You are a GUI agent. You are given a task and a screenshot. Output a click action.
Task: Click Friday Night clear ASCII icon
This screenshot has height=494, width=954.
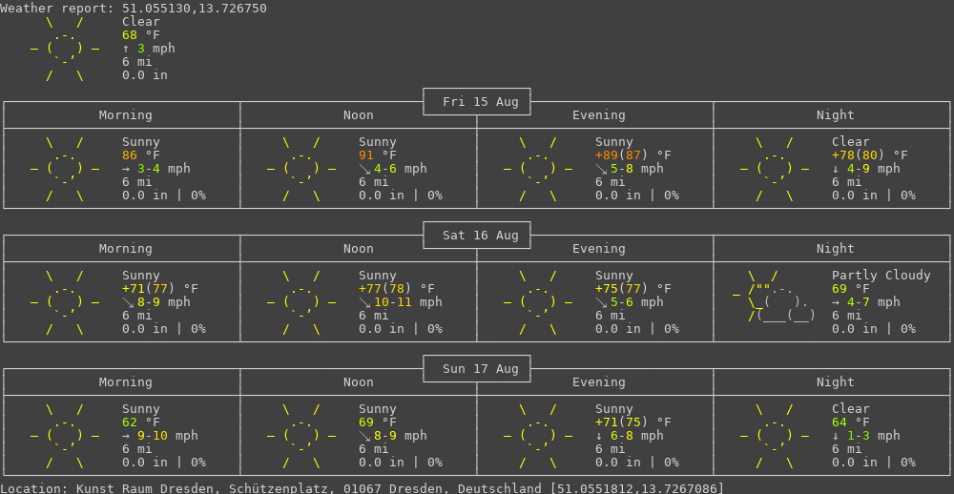click(775, 169)
